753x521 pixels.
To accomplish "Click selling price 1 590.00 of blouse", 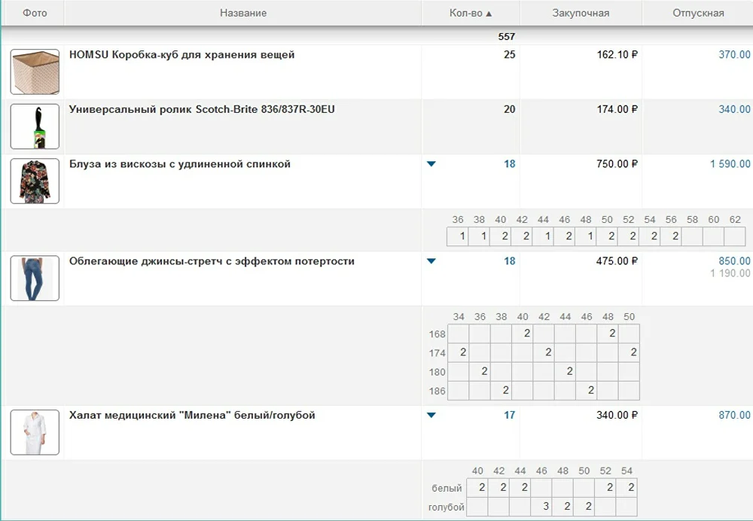I will coord(730,164).
